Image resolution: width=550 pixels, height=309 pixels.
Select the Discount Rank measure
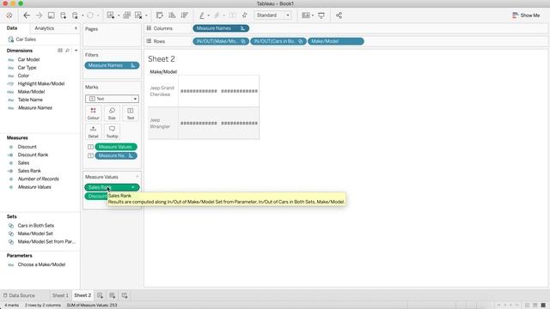(x=33, y=154)
